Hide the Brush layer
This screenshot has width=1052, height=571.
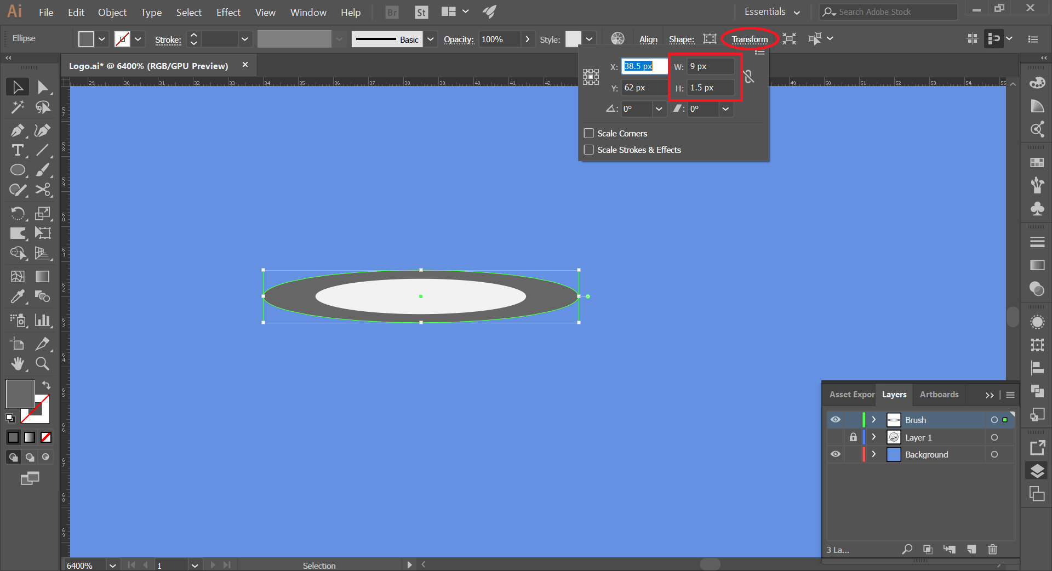point(836,420)
